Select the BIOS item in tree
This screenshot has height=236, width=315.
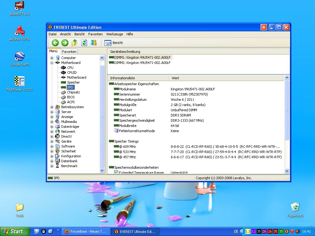71,97
